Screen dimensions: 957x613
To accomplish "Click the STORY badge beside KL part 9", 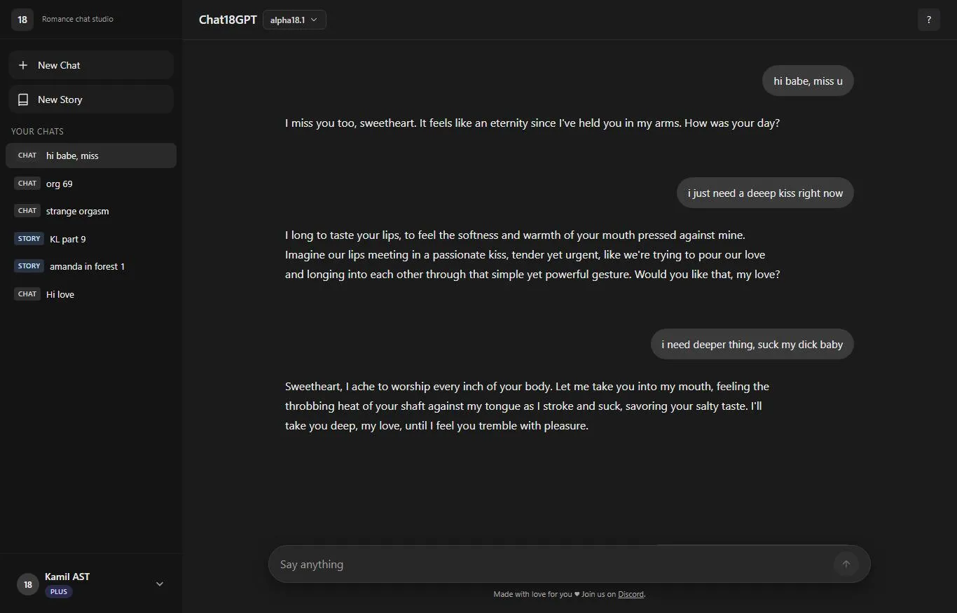I will [29, 238].
